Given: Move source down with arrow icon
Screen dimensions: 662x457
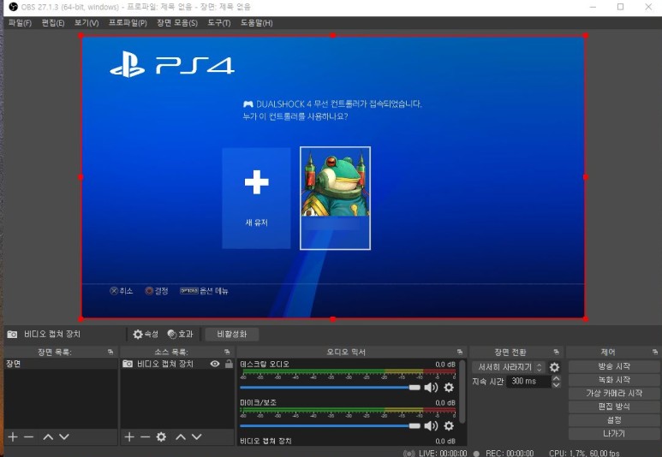Looking at the screenshot, I should click(197, 437).
